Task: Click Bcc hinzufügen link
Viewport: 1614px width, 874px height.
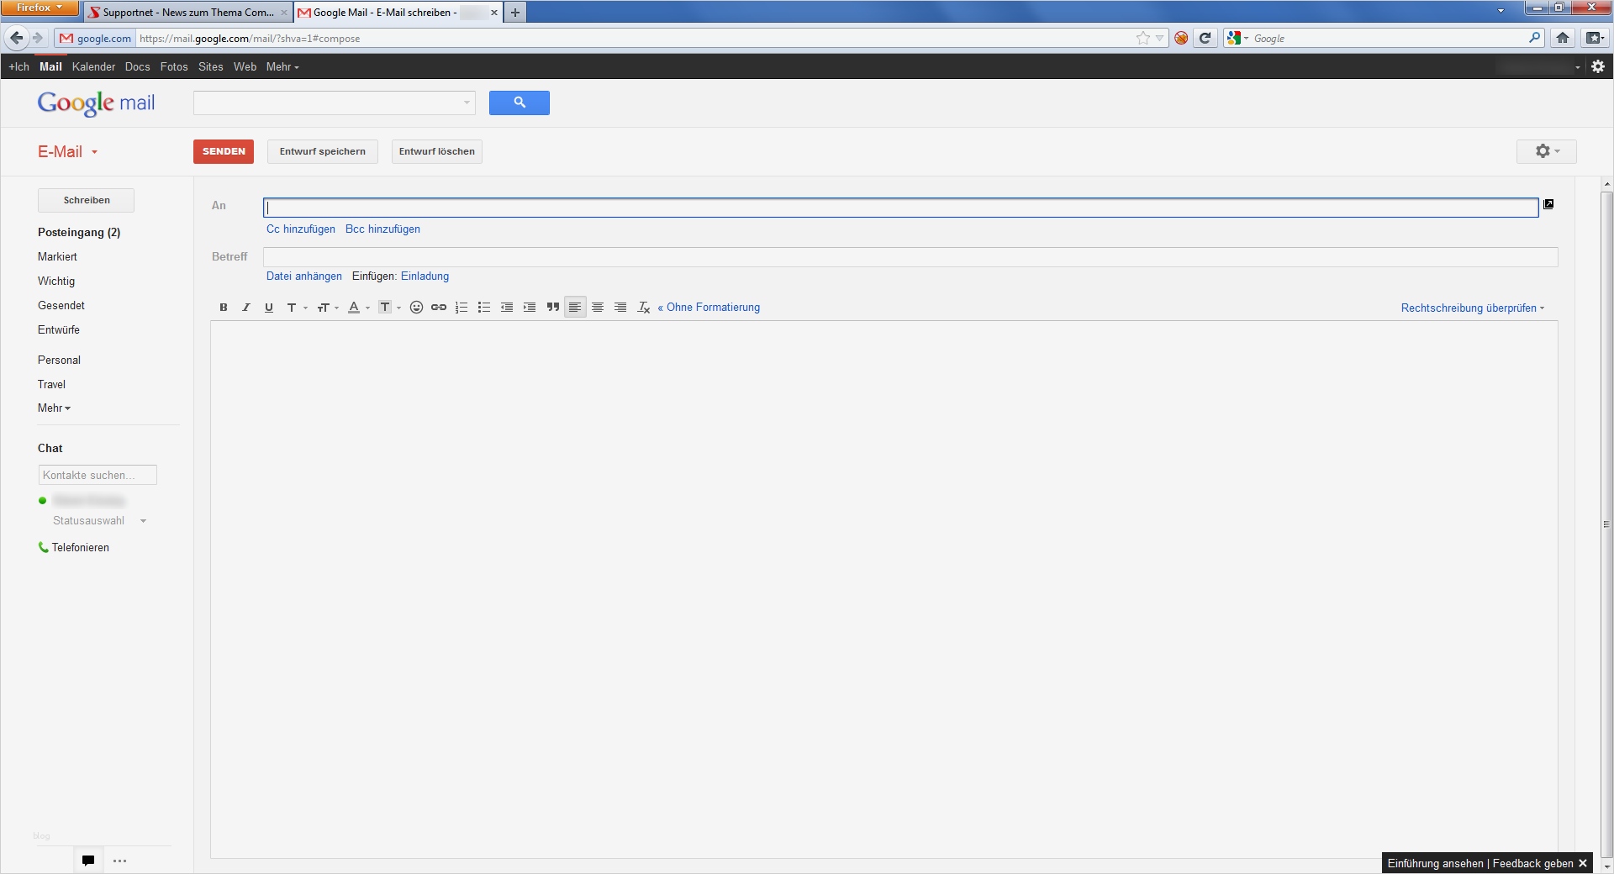Action: [382, 229]
